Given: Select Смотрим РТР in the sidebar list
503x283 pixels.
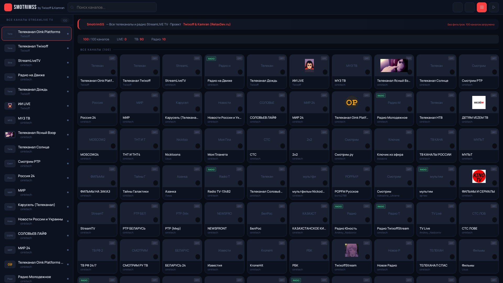Looking at the screenshot, I should point(37,164).
